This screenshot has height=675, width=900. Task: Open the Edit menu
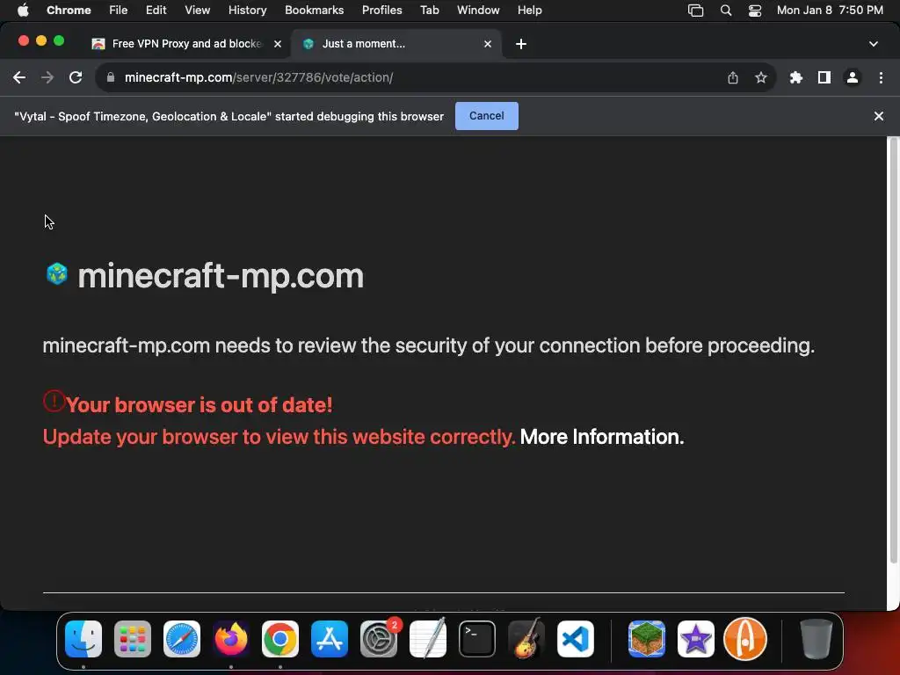tap(156, 11)
